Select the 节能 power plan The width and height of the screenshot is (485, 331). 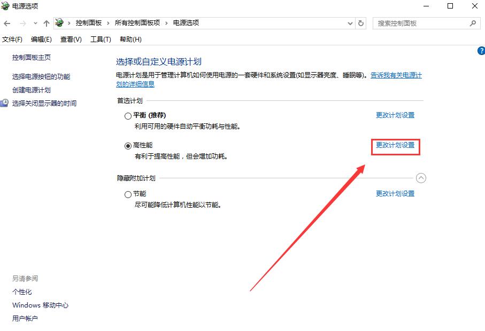tap(128, 193)
